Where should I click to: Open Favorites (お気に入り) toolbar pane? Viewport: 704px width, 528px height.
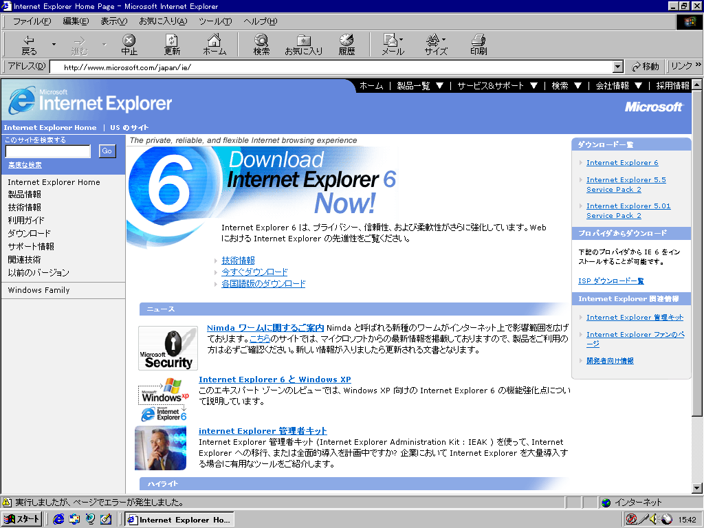[x=304, y=45]
